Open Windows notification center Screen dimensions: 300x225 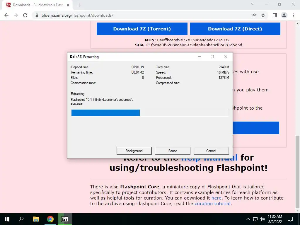tap(290, 219)
